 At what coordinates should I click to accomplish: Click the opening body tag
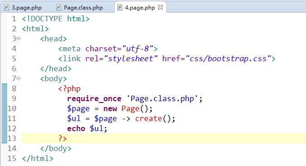point(53,78)
